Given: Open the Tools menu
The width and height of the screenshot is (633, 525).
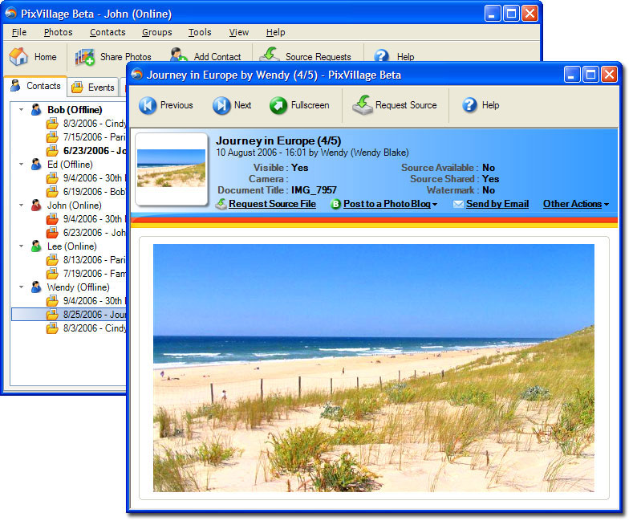Looking at the screenshot, I should click(x=200, y=32).
